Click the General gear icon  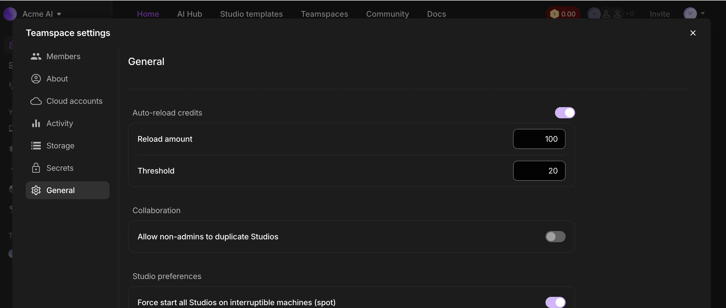[36, 191]
